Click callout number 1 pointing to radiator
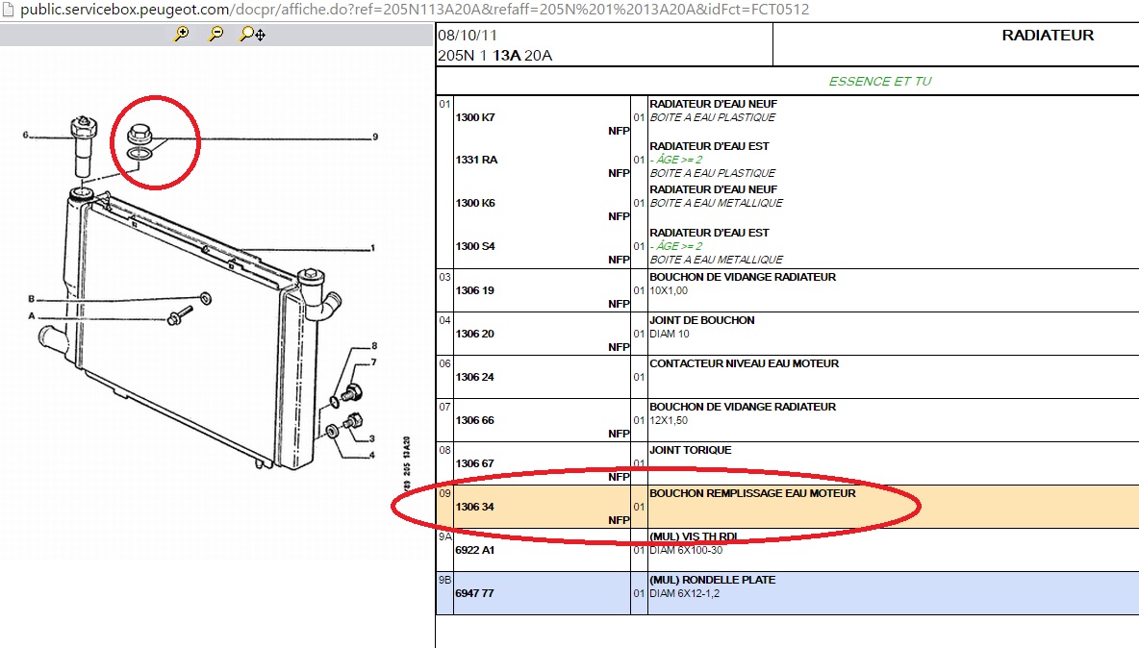Image resolution: width=1139 pixels, height=648 pixels. 372,248
